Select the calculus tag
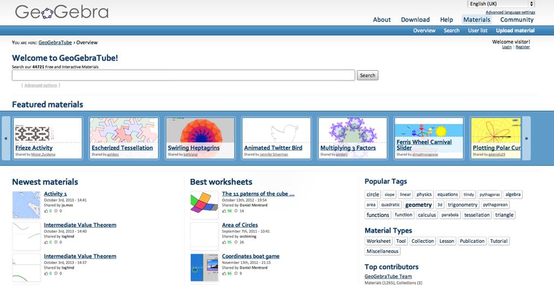This screenshot has width=554, height=285. click(427, 215)
